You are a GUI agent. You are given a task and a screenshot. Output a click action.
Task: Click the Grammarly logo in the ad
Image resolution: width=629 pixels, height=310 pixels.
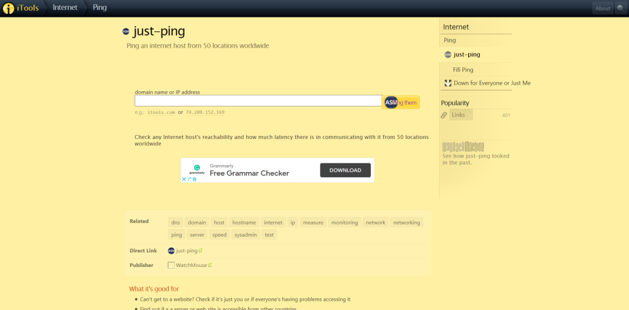pos(197,168)
